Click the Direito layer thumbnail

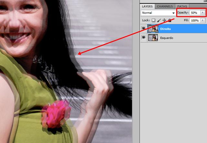click(x=153, y=29)
